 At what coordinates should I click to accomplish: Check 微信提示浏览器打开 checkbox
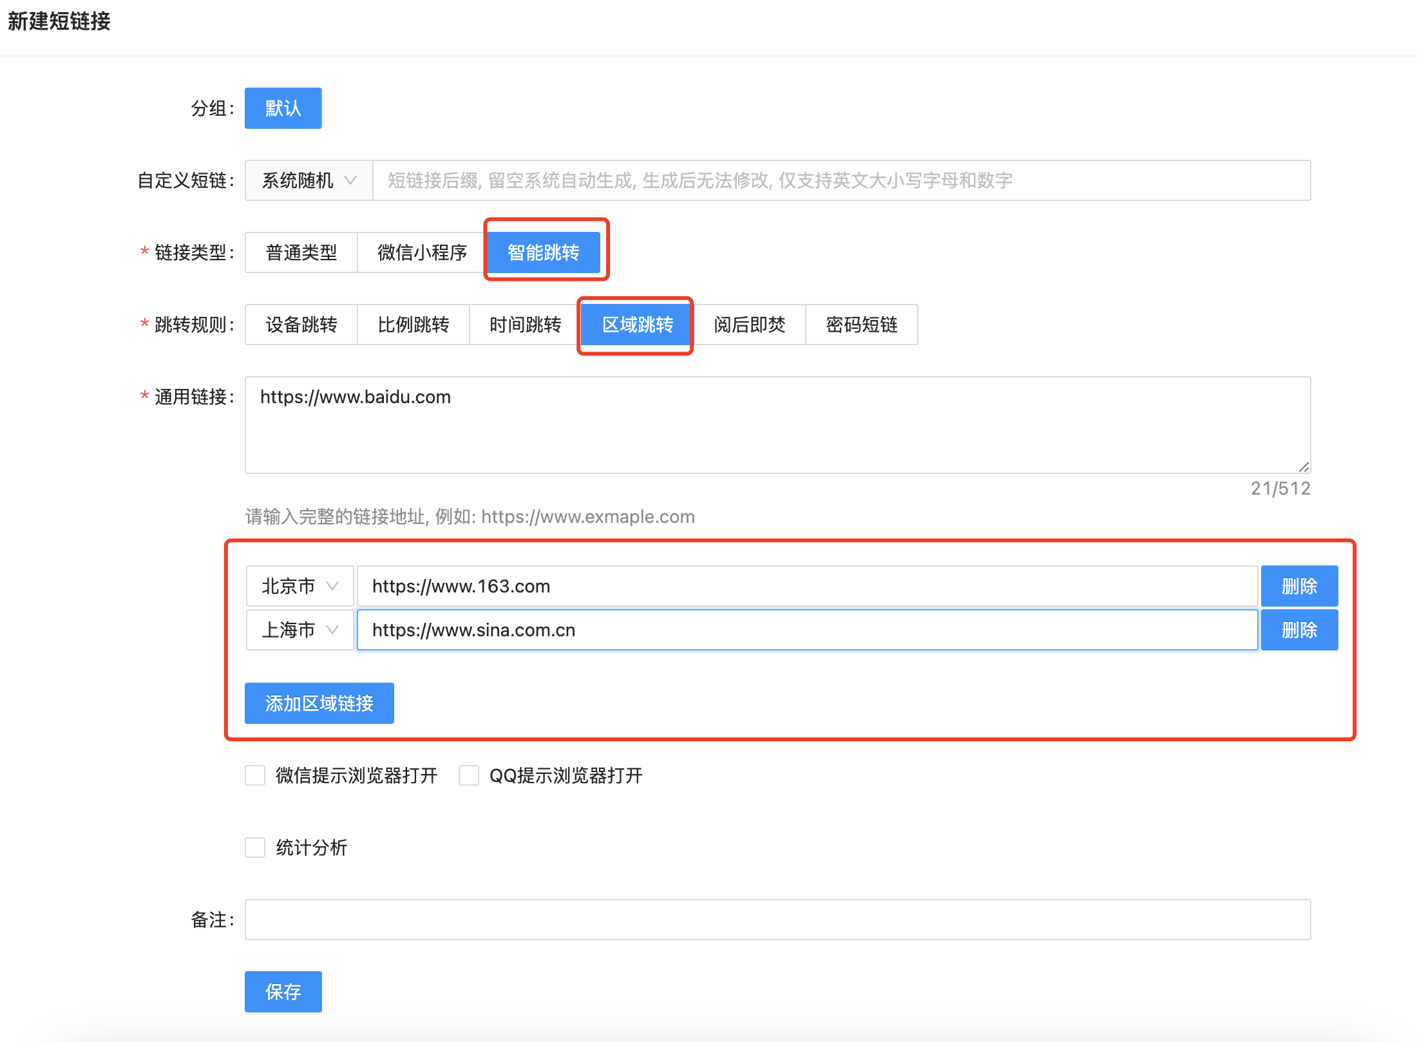255,775
